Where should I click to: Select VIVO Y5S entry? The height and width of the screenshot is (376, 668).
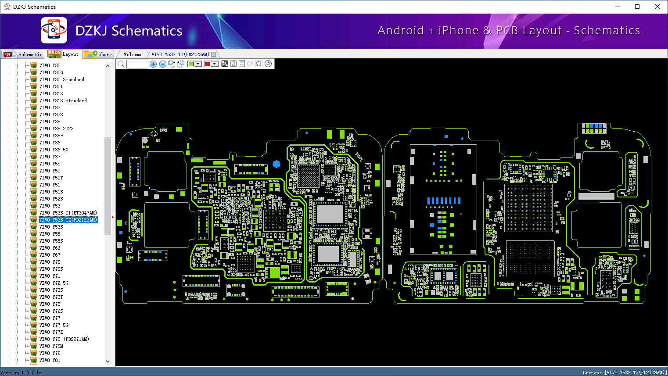pyautogui.click(x=50, y=164)
